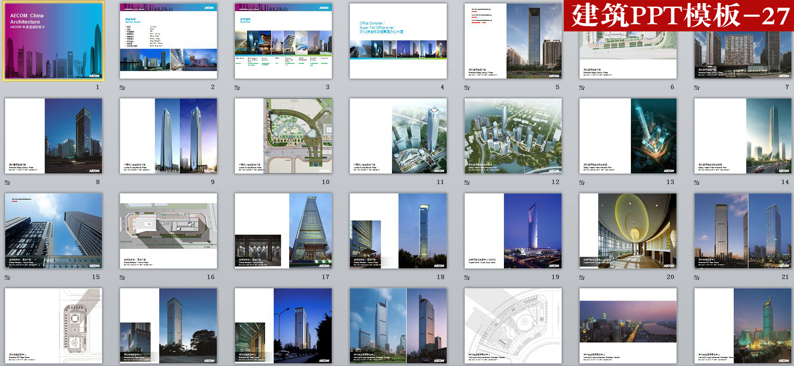Select the thumbnail with curved site line drawing
794x366 pixels.
point(513,326)
